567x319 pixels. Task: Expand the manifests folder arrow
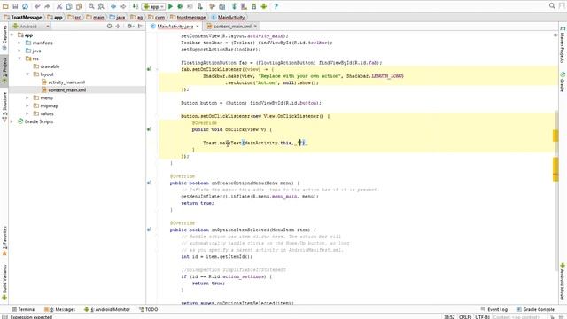coord(19,43)
